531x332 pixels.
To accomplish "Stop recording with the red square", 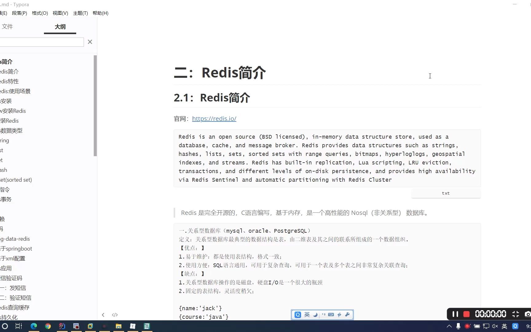I will tap(466, 314).
